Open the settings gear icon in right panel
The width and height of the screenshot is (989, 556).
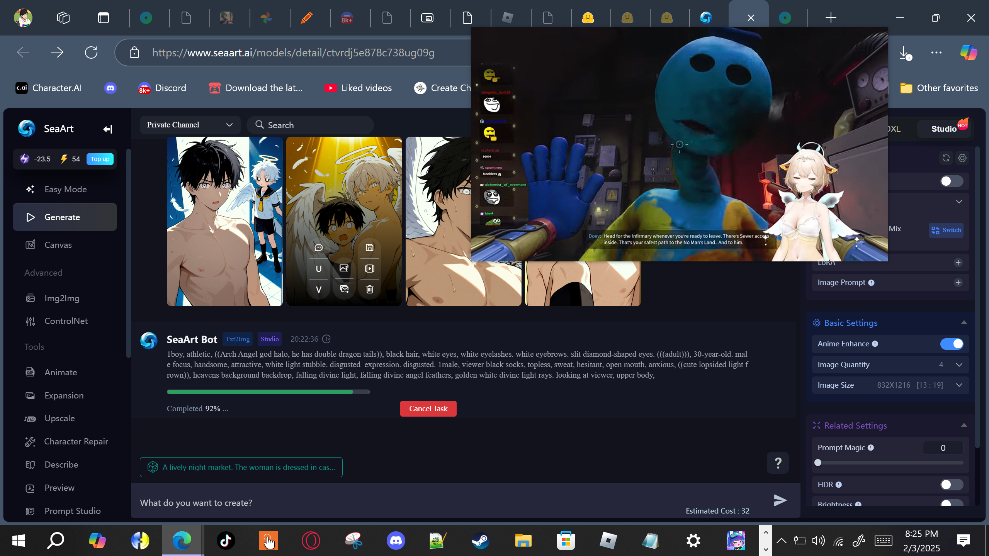(962, 158)
